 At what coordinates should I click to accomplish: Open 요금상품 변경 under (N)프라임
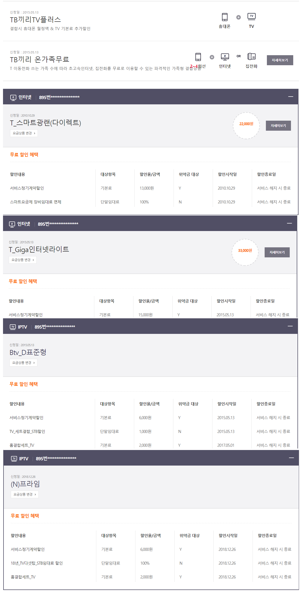click(25, 494)
